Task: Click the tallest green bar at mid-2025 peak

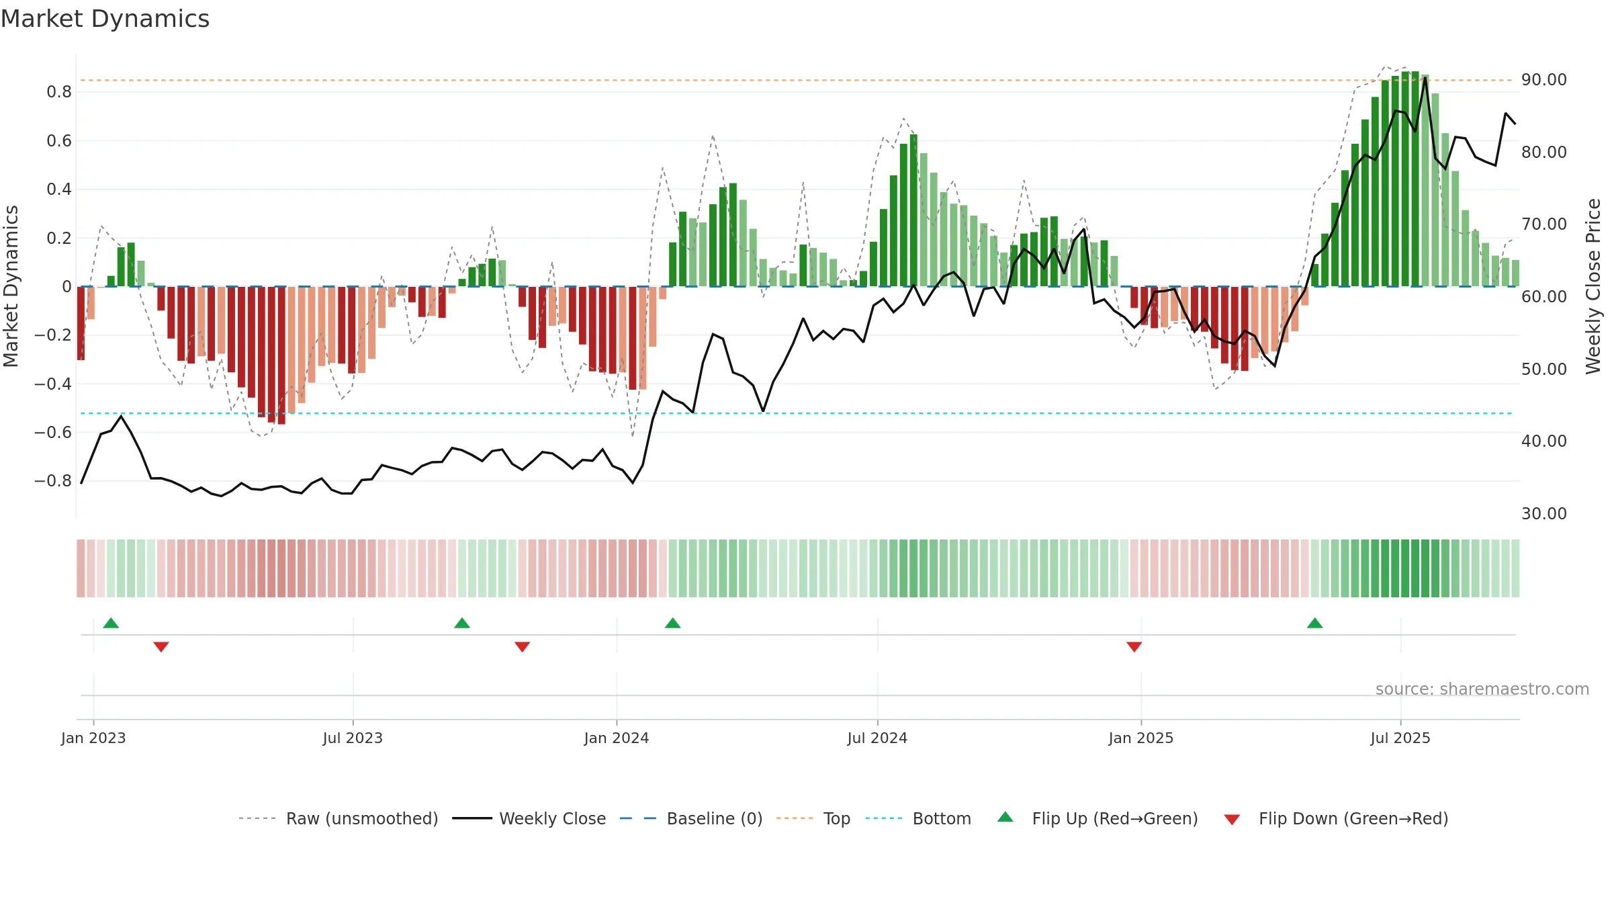Action: 1415,179
